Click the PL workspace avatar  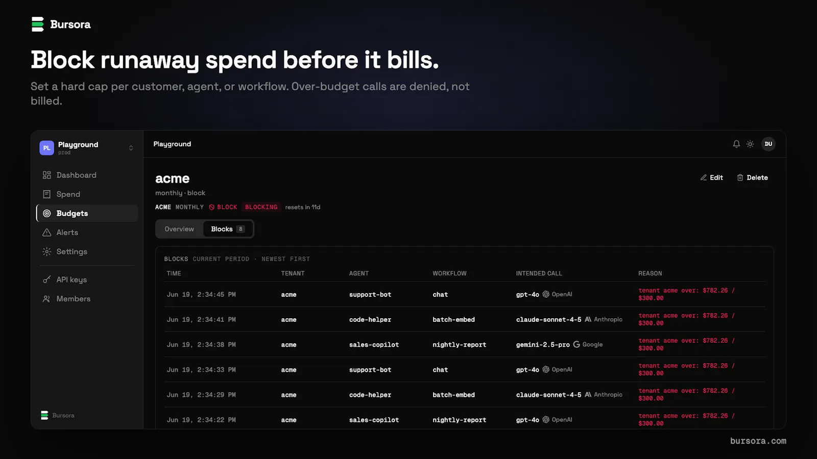(x=46, y=148)
